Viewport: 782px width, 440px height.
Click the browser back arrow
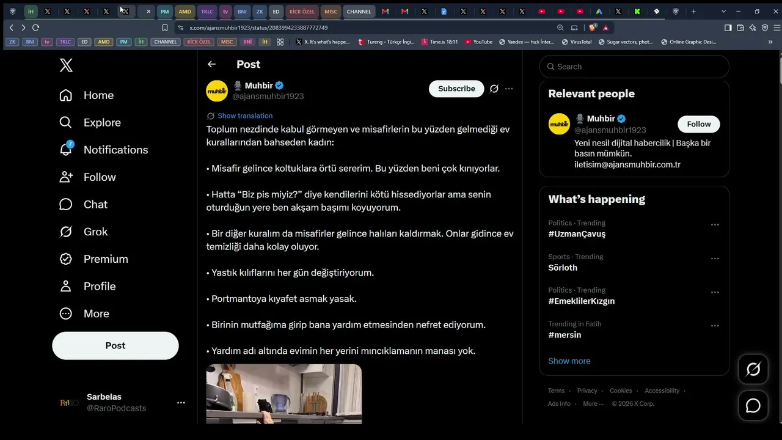pos(11,28)
